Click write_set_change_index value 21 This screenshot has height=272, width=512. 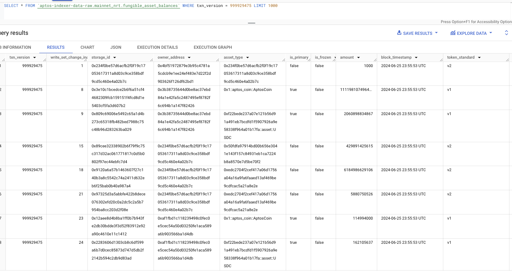click(81, 194)
